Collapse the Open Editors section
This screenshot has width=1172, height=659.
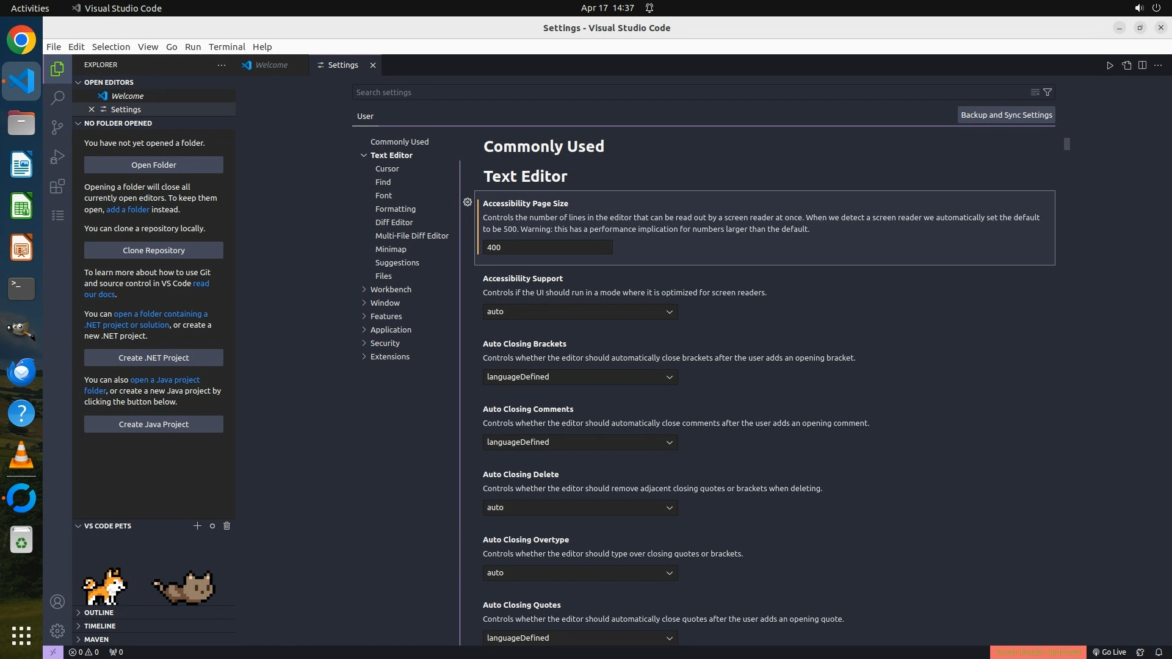click(x=109, y=82)
